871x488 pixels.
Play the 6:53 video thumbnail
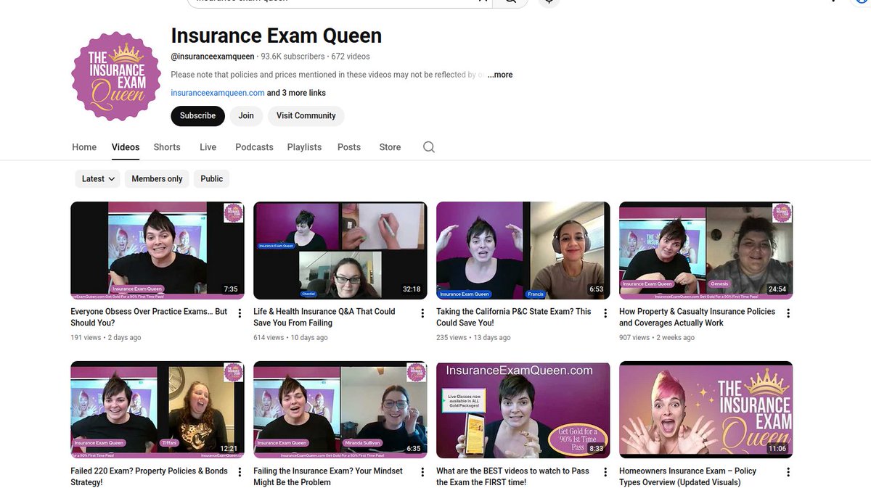(523, 250)
